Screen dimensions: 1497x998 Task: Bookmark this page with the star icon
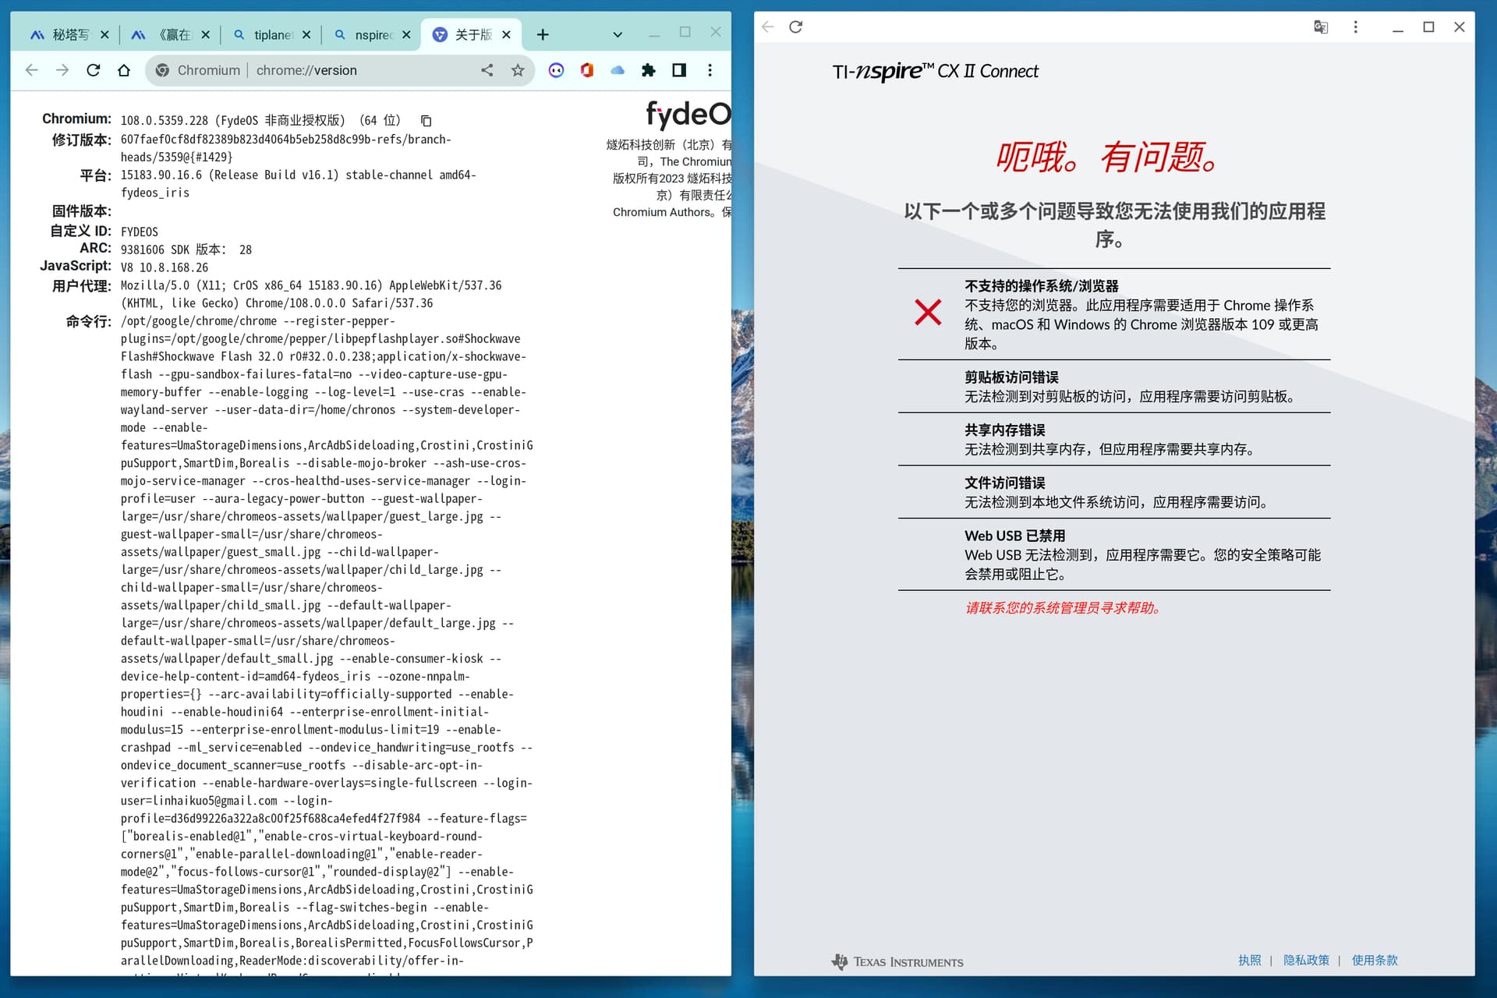point(518,70)
